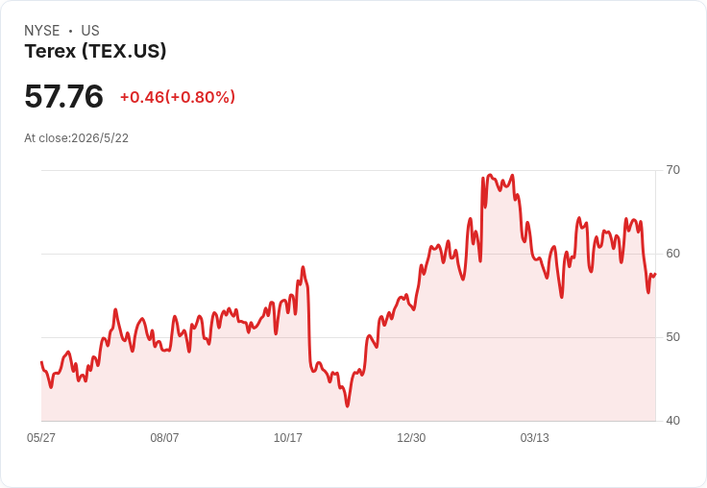Image resolution: width=707 pixels, height=488 pixels.
Task: Click the 60 price axis label
Action: click(x=672, y=254)
